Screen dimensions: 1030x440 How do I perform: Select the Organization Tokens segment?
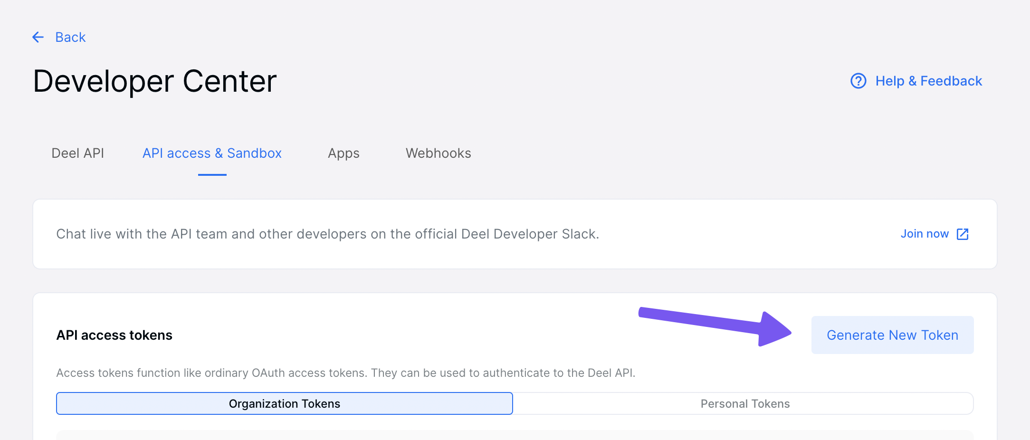(x=285, y=403)
